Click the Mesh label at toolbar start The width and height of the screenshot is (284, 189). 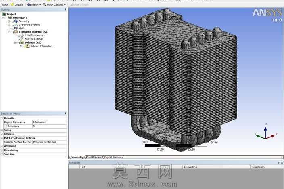pyautogui.click(x=5, y=5)
